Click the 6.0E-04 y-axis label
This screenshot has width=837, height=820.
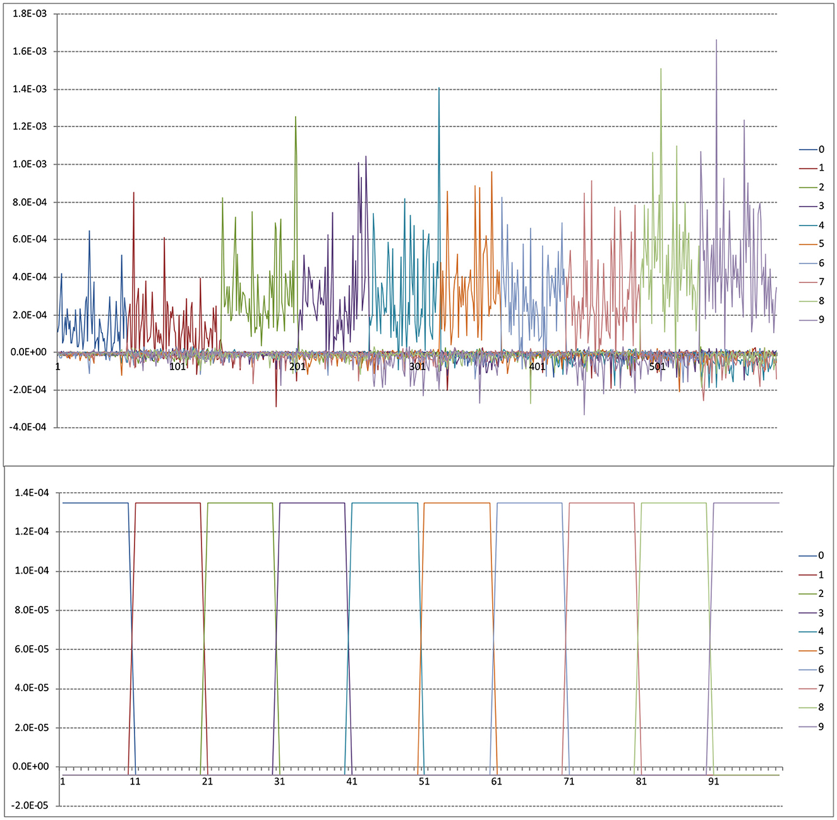(x=30, y=239)
